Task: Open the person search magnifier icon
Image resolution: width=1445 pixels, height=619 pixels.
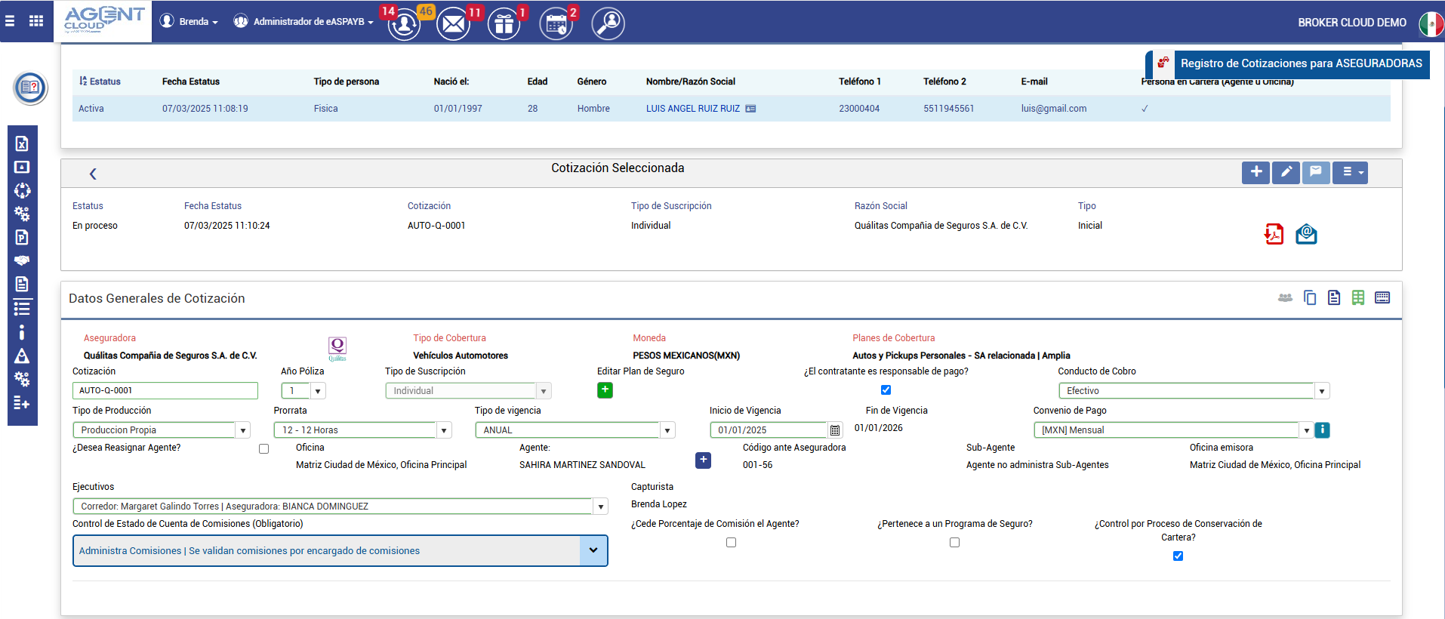Action: pyautogui.click(x=609, y=23)
